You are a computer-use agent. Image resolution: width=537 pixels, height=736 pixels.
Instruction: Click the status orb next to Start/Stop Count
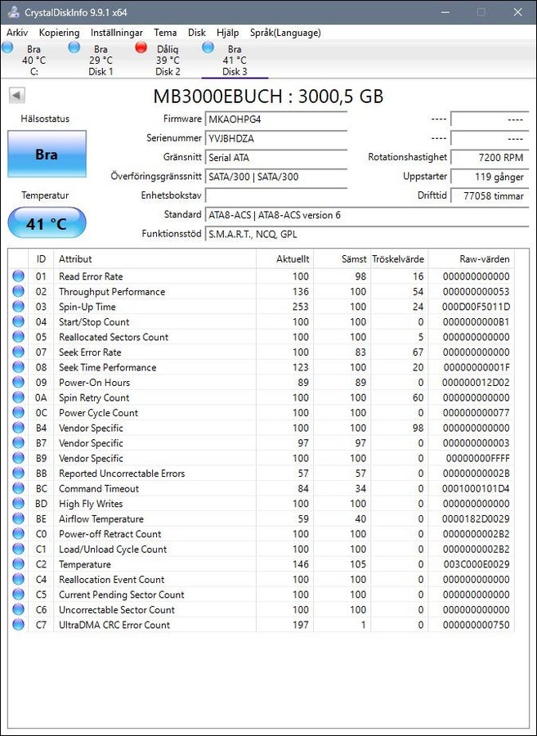click(x=18, y=322)
